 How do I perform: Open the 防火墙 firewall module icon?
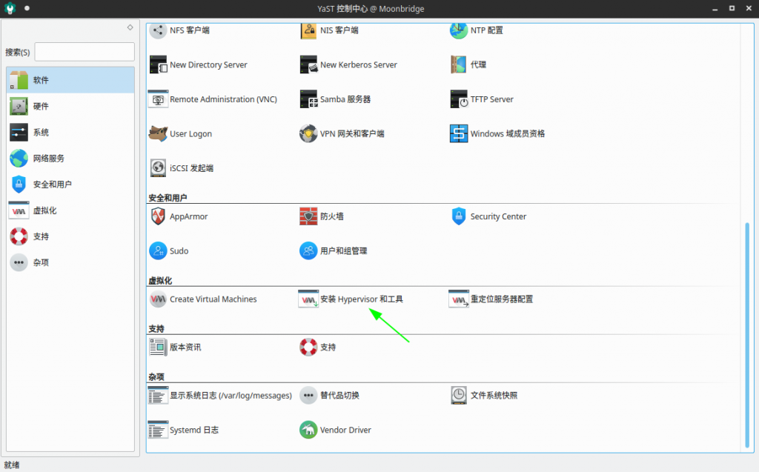click(x=308, y=216)
